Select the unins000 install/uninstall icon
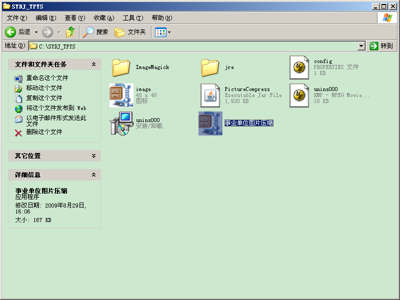 coord(121,123)
